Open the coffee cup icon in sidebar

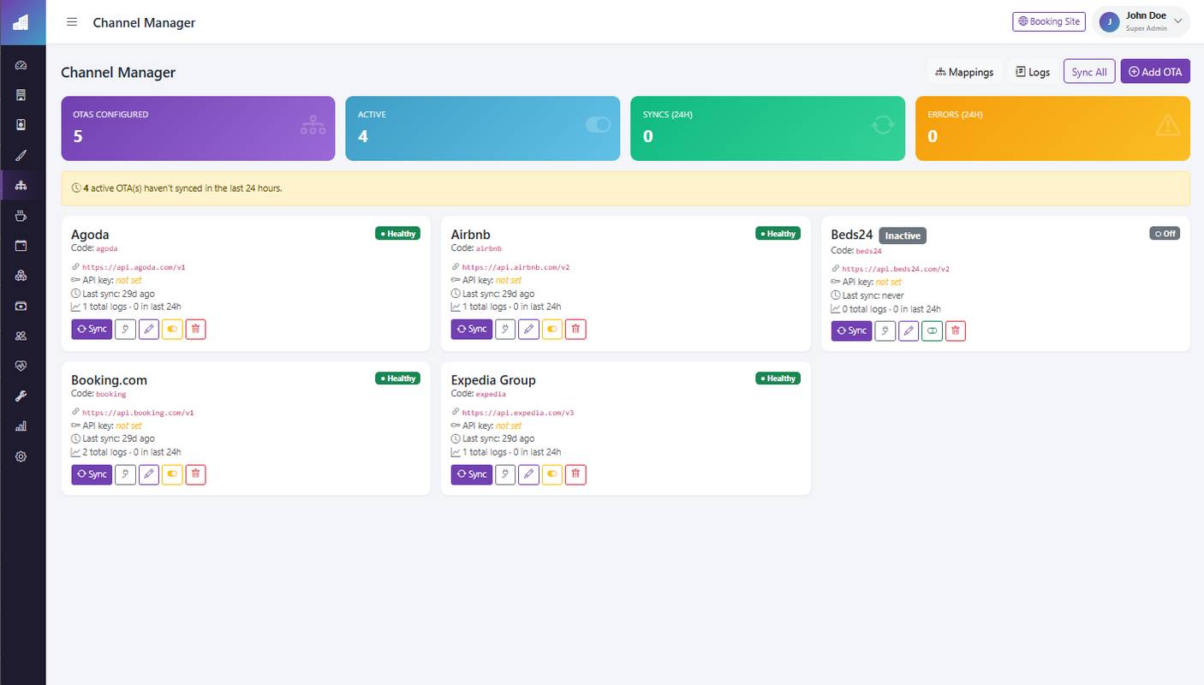coord(21,216)
